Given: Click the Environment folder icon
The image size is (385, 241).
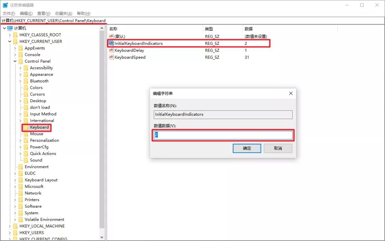Looking at the screenshot, I should 21,167.
